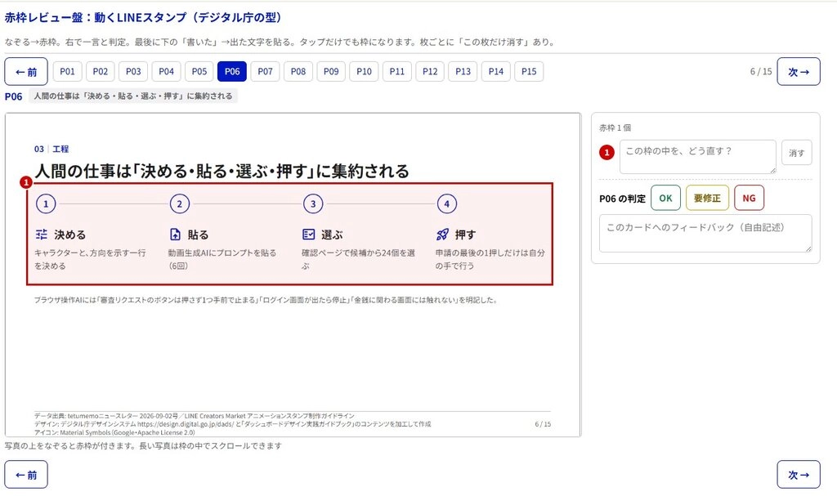Mark P06 verdict as NG

click(749, 198)
